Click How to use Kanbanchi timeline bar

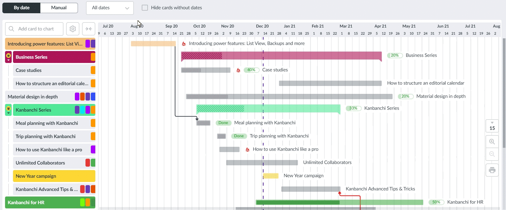(x=229, y=149)
